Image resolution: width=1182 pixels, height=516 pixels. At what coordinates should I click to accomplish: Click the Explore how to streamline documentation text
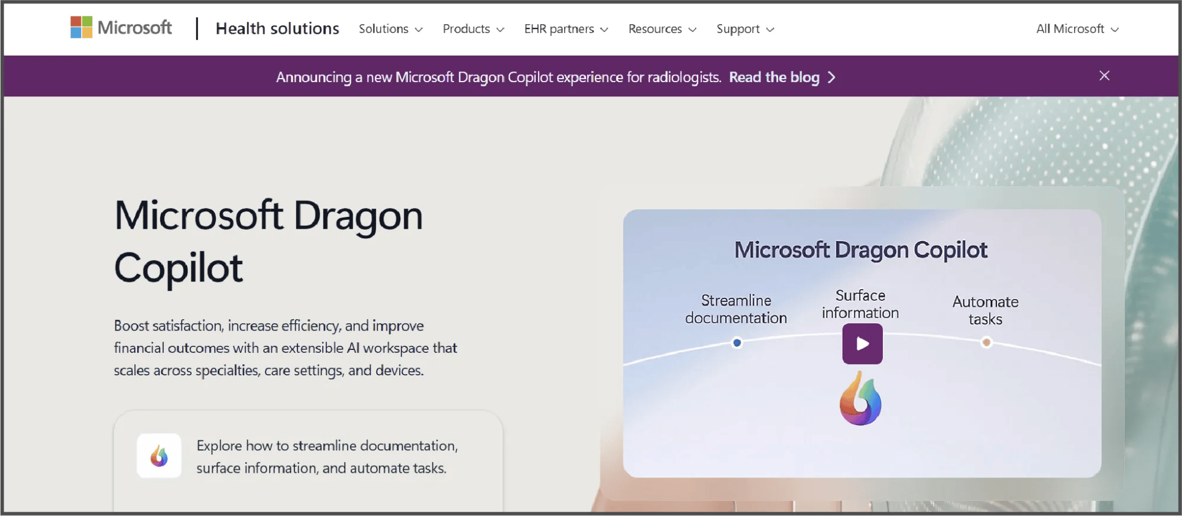point(327,457)
